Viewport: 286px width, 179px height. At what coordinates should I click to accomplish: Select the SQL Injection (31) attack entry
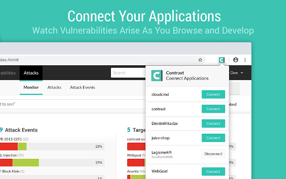(x=12, y=155)
